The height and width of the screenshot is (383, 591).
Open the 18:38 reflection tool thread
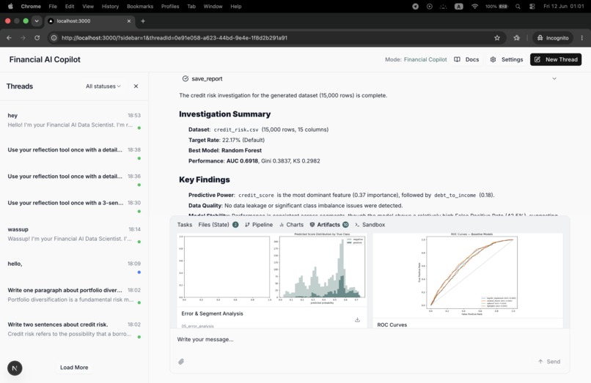click(x=74, y=152)
